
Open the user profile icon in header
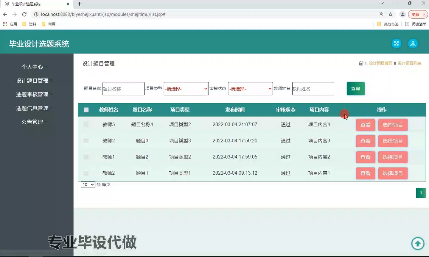pos(413,43)
